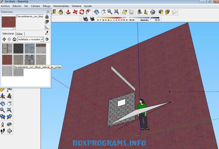The height and width of the screenshot is (149, 219).
Task: Choose the red brick material thumbnail
Action: [7, 60]
